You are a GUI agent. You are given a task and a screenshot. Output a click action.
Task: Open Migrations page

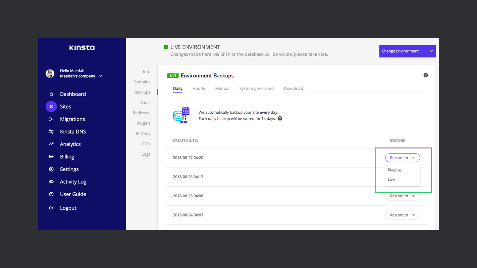click(73, 119)
